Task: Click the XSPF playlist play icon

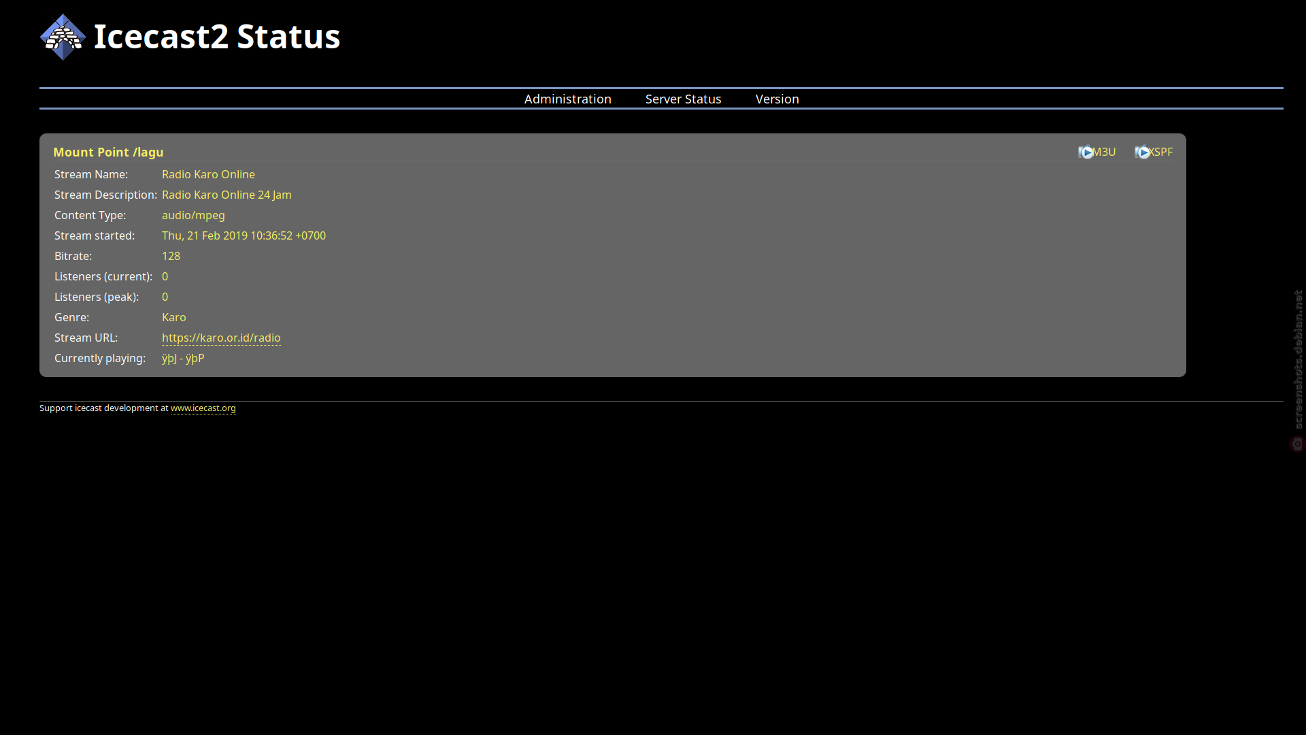Action: (1142, 152)
